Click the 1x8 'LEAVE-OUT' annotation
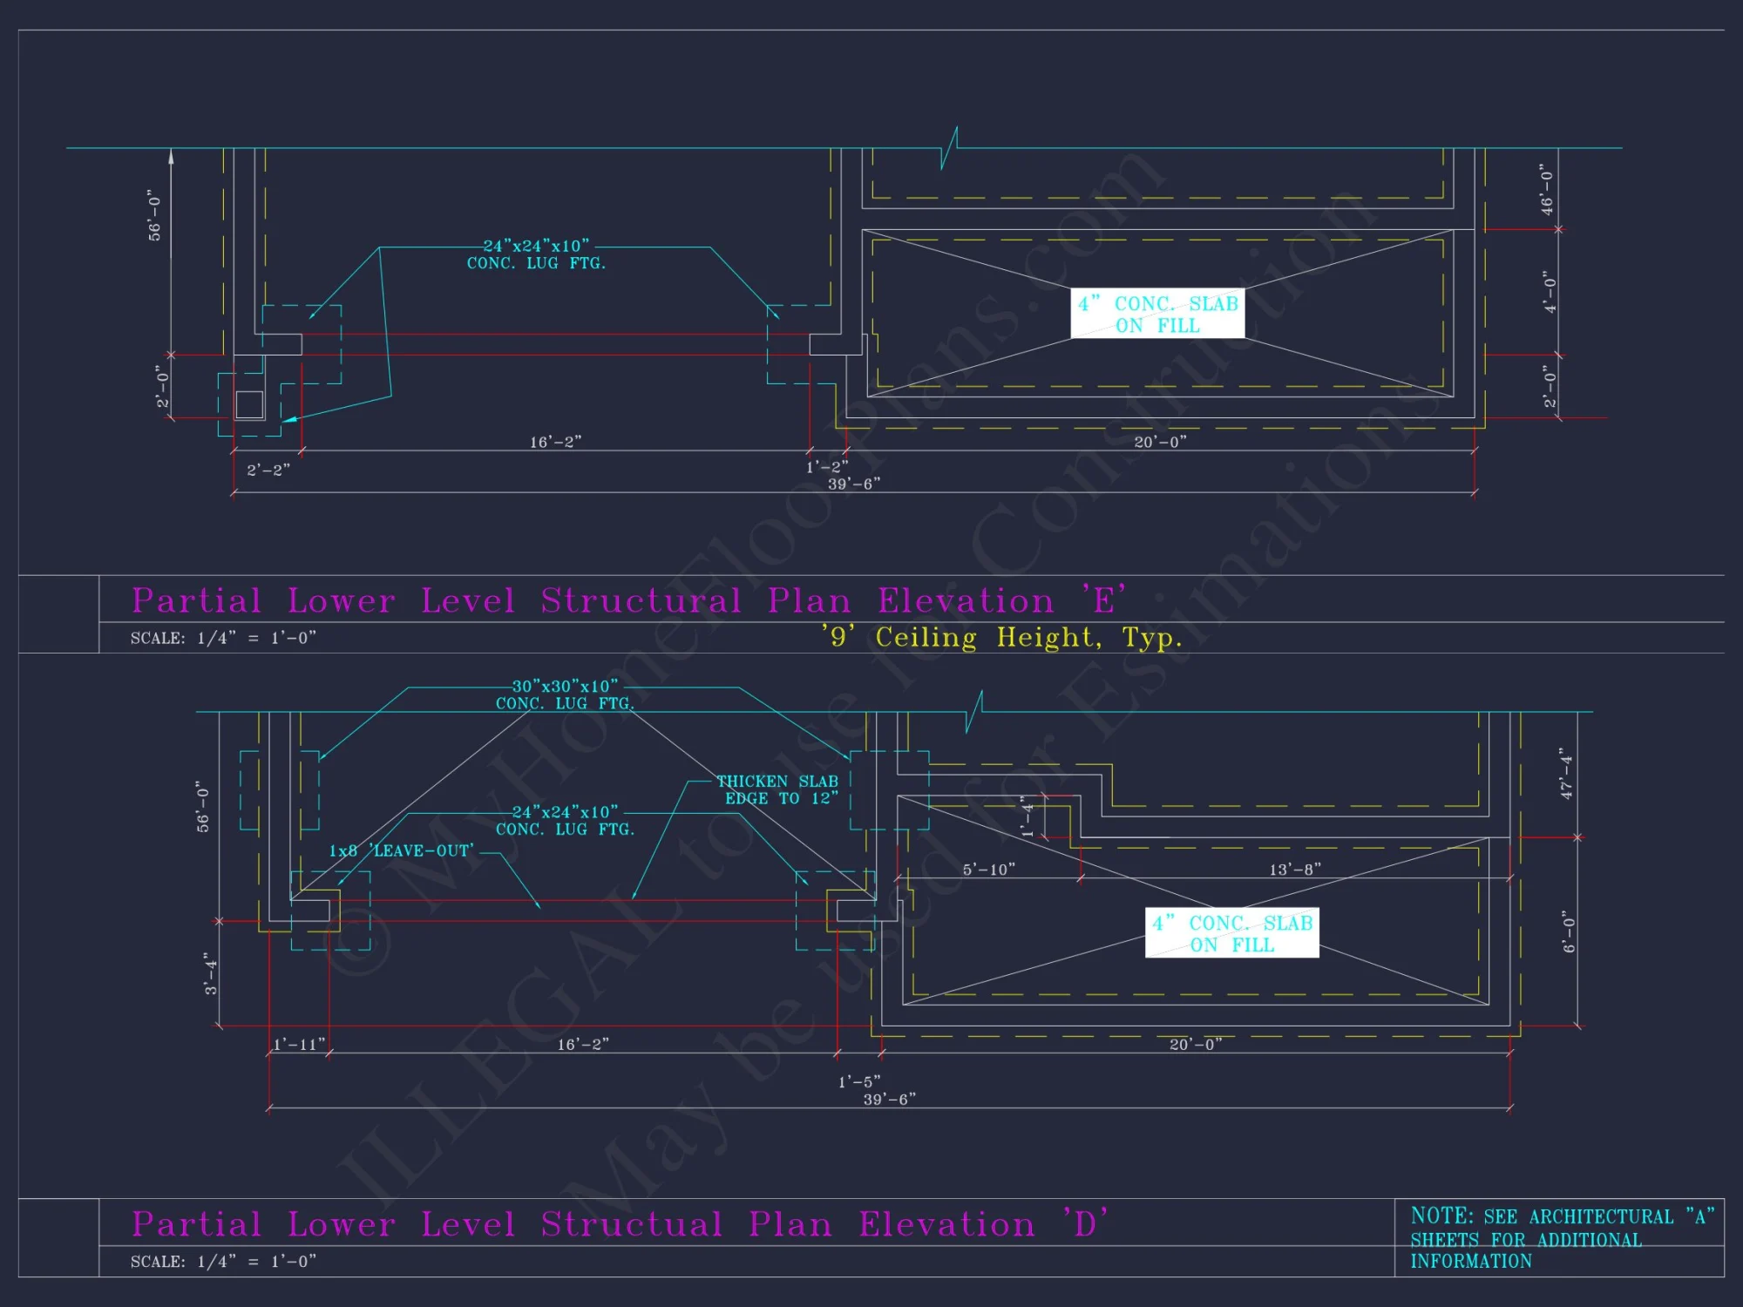This screenshot has width=1743, height=1307. click(x=401, y=850)
